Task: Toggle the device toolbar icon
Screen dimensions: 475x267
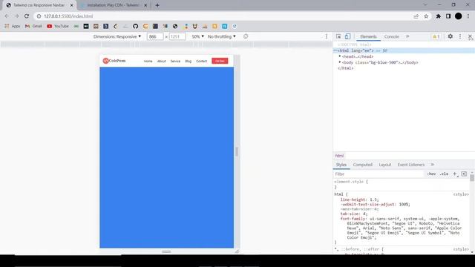Action: pos(347,36)
